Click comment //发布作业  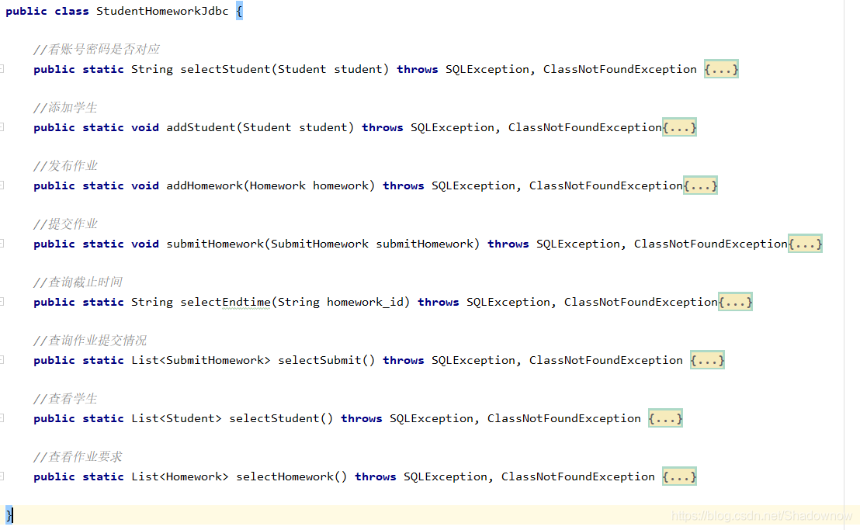(x=65, y=165)
